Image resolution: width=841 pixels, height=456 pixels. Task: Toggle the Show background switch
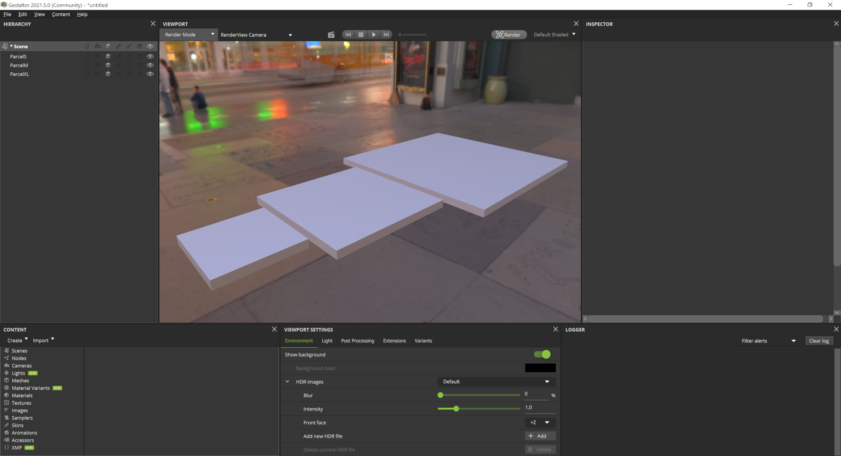click(x=542, y=354)
